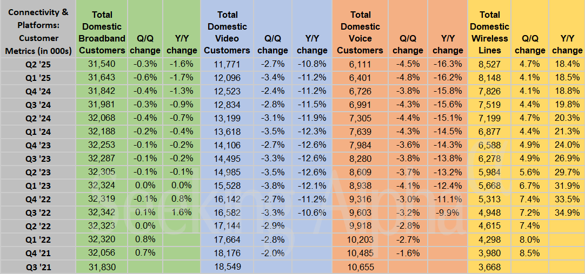Click broadband customers value 31,540
585x274 pixels.
[102, 64]
